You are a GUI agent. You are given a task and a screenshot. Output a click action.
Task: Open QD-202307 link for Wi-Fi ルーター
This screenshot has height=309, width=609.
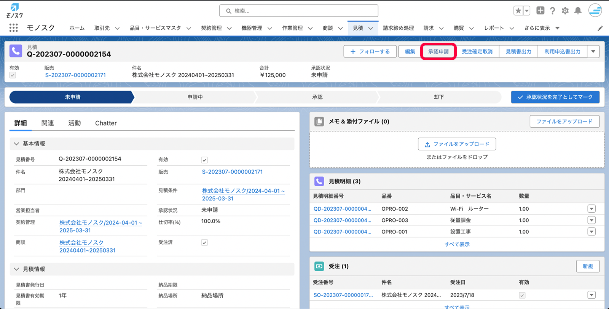click(342, 209)
